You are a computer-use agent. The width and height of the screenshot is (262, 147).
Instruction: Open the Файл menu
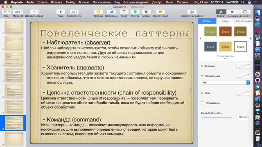point(30,2)
